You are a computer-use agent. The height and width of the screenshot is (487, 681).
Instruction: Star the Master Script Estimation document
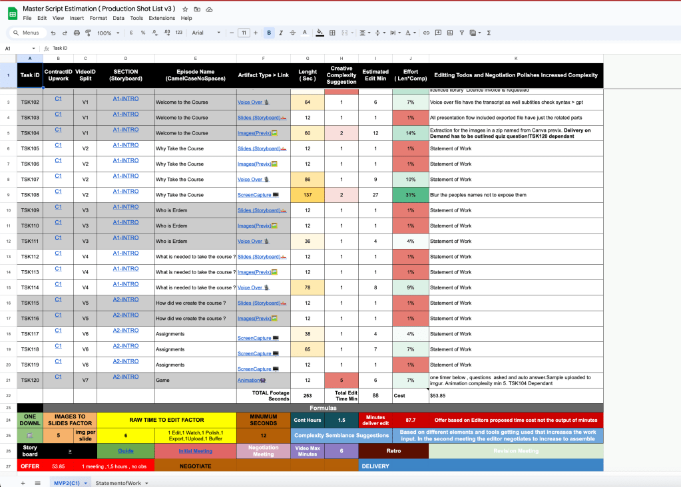tap(185, 9)
